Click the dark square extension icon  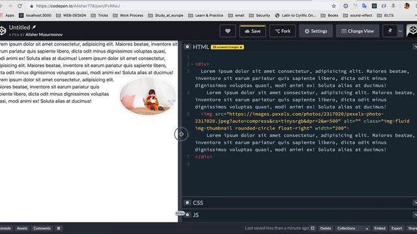[x=374, y=6]
